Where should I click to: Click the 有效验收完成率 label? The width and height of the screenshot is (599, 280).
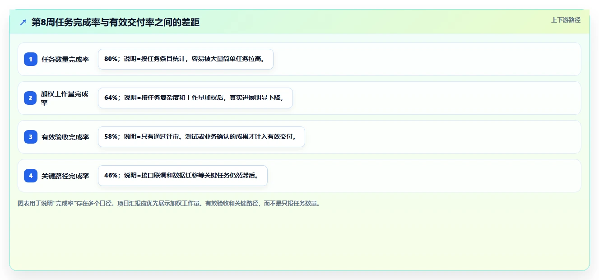point(65,137)
